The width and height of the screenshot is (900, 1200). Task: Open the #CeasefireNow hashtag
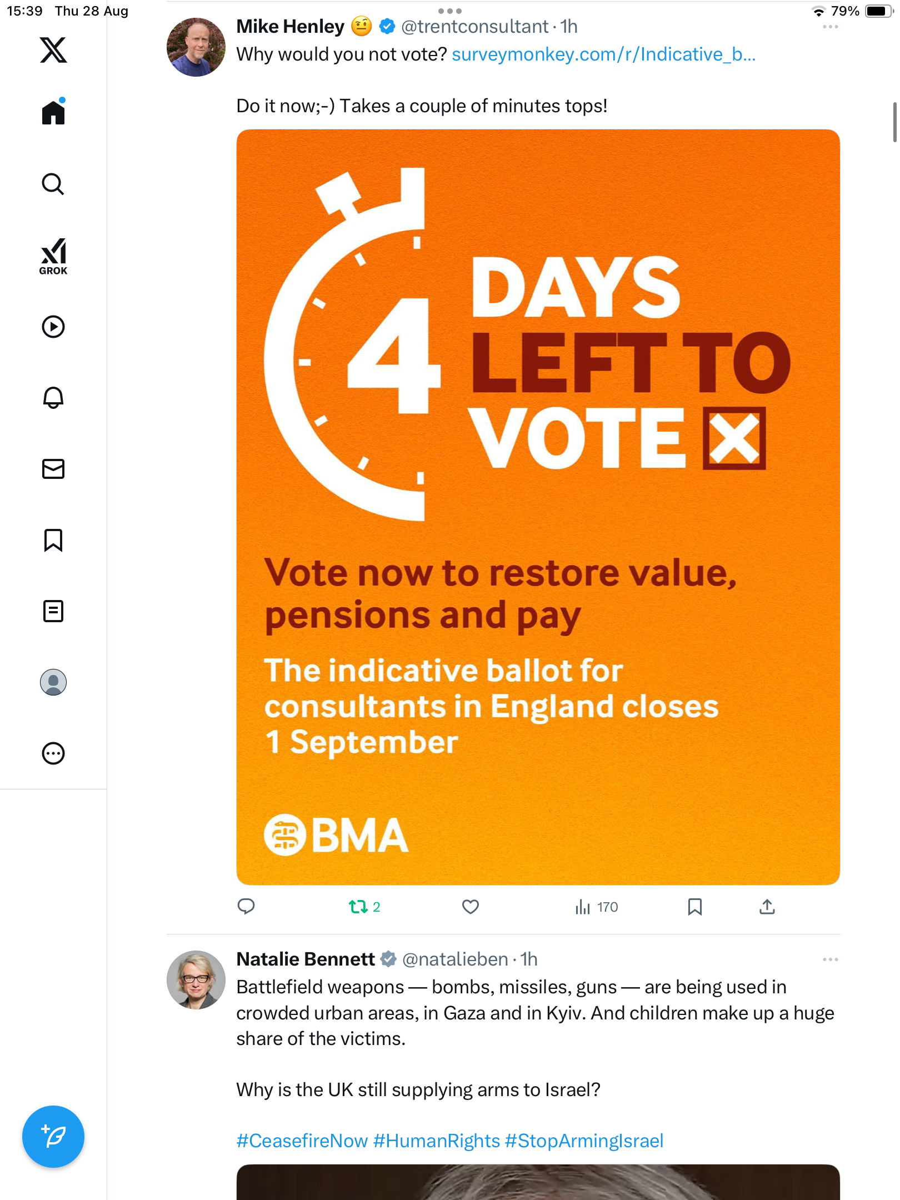(x=302, y=1141)
